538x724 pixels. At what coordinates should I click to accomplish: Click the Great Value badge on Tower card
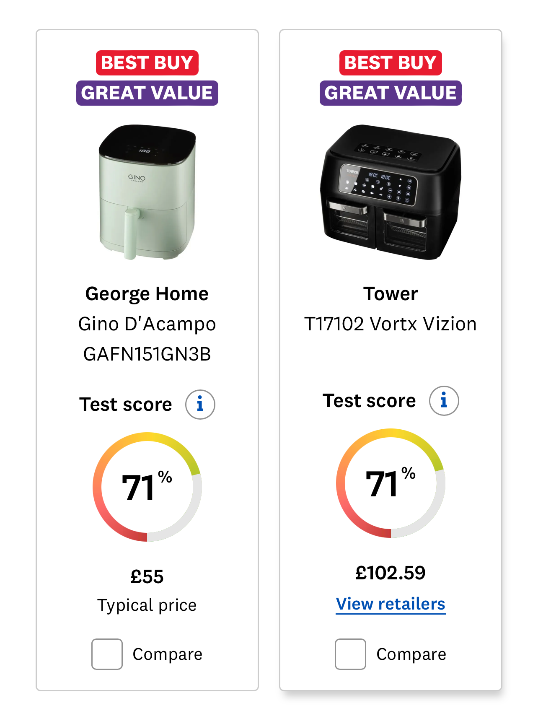[x=391, y=93]
